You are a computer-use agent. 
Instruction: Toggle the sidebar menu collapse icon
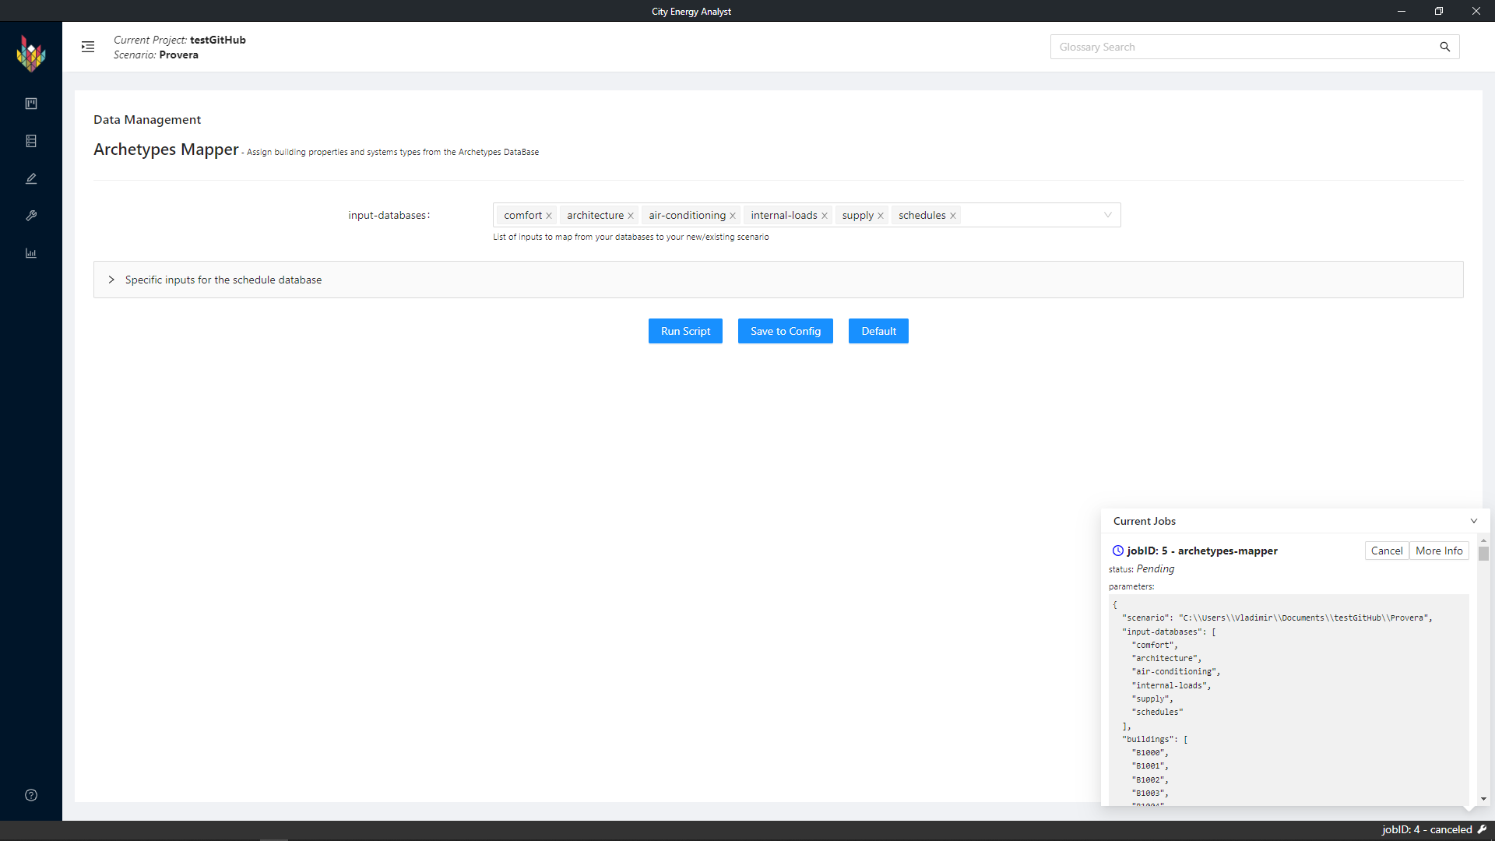pyautogui.click(x=88, y=47)
